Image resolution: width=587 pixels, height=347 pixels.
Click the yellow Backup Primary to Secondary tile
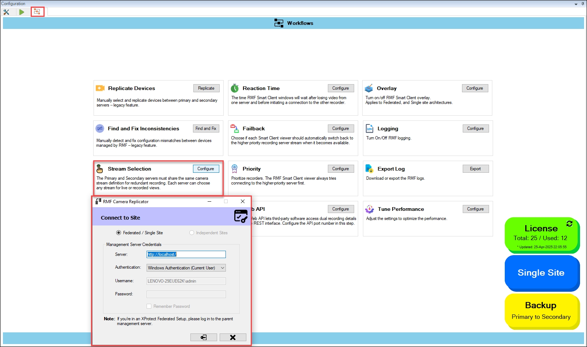point(541,310)
